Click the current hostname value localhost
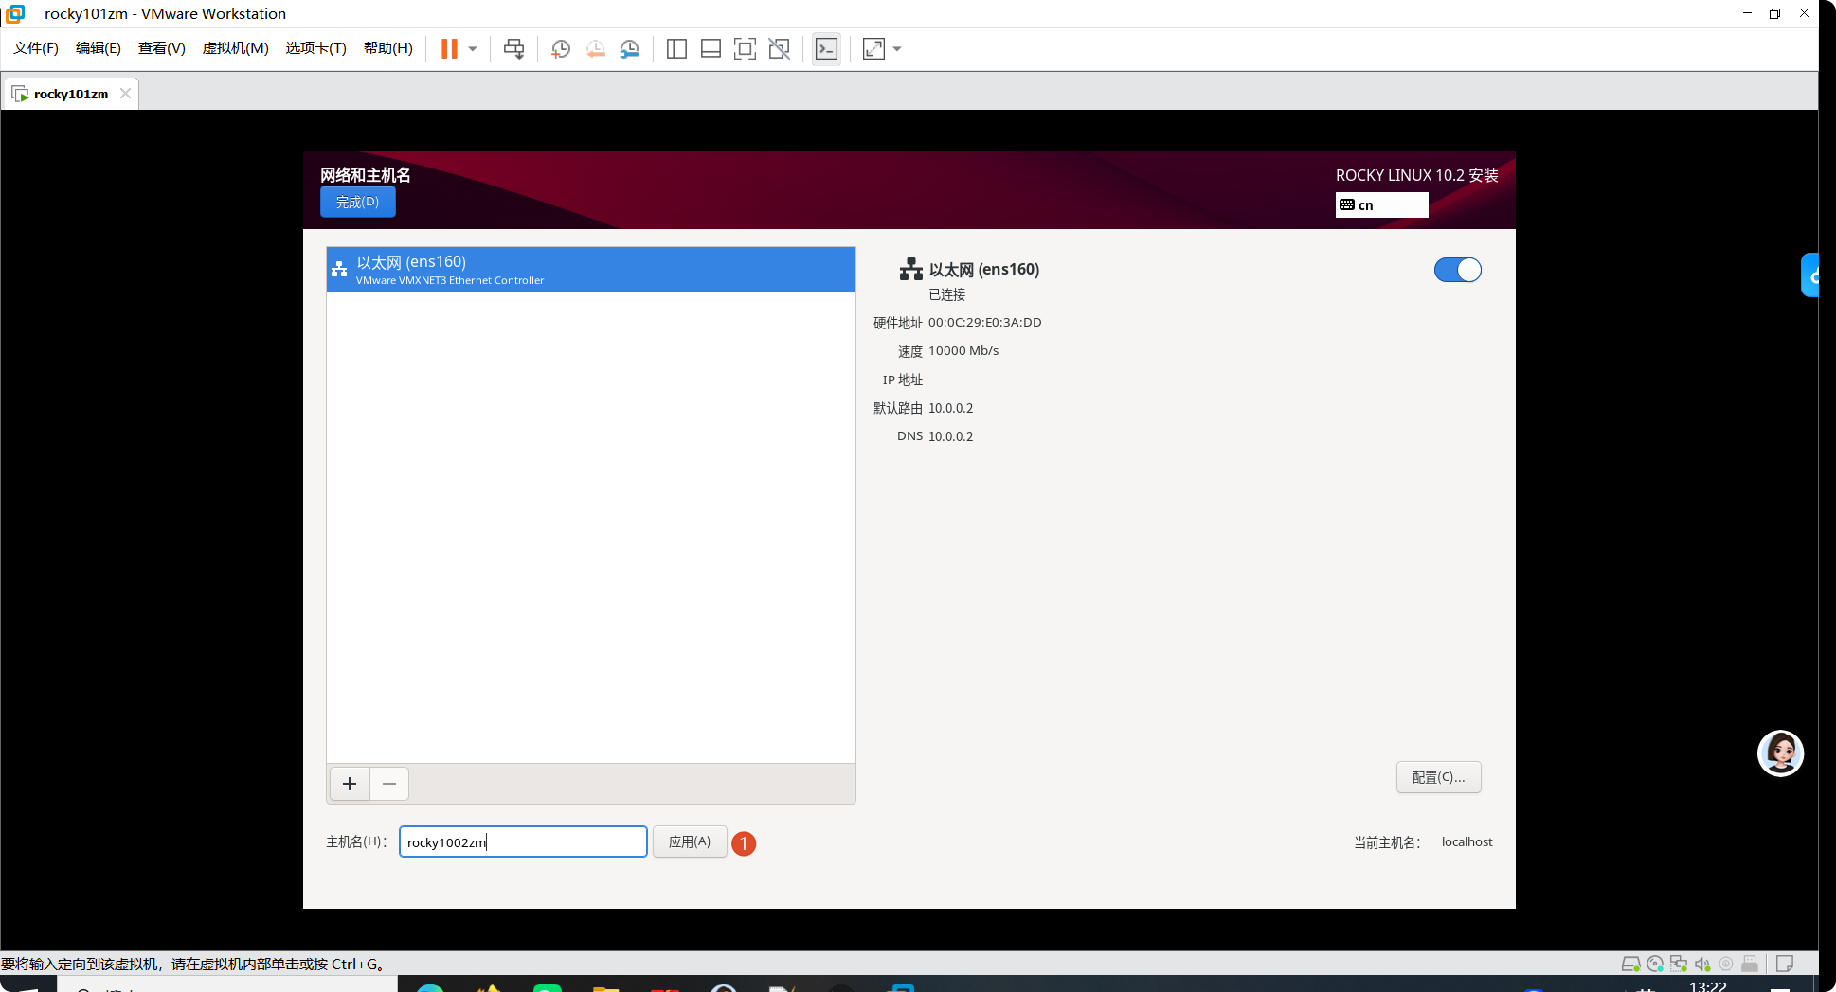1836x992 pixels. pyautogui.click(x=1467, y=841)
